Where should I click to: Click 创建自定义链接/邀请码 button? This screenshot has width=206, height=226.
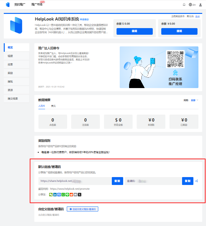pos(83,209)
